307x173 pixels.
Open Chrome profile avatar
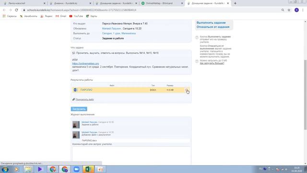pos(296,10)
